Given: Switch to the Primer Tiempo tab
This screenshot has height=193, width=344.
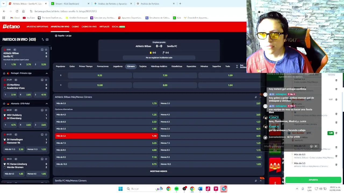Looking at the screenshot, I should click(x=86, y=66).
